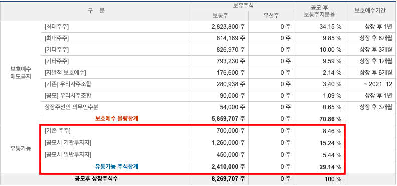Select the '상장주선인 의무인수분' label

[71, 107]
